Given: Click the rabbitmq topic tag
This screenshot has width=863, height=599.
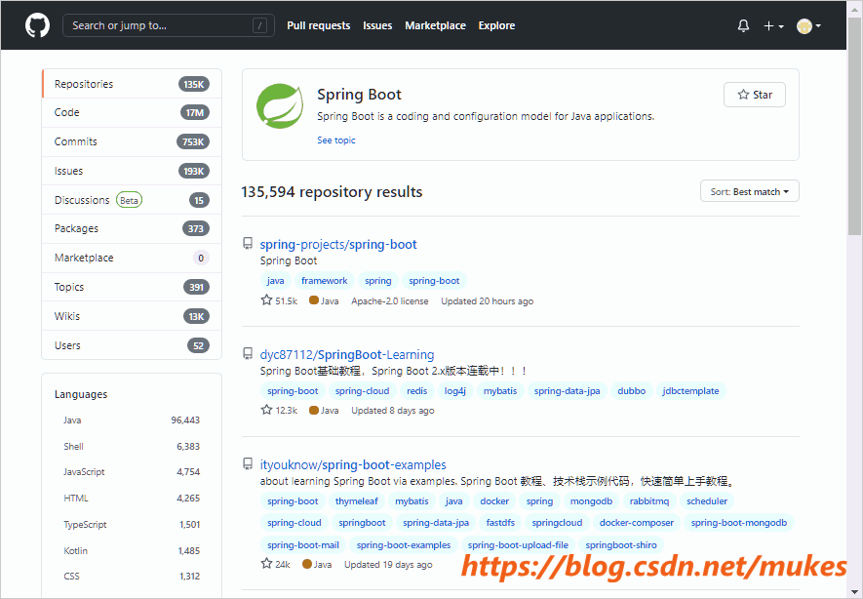Looking at the screenshot, I should [x=648, y=501].
